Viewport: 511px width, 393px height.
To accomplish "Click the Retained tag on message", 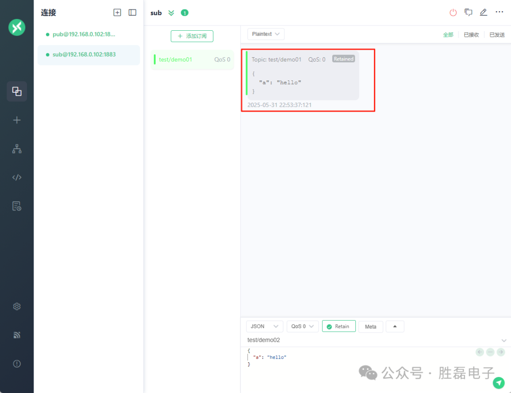I will 343,59.
